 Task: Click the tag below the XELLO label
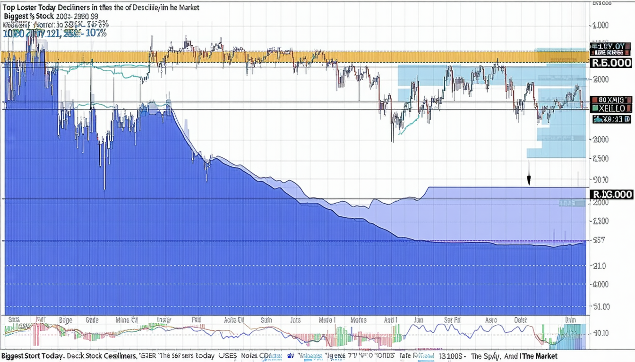click(x=611, y=120)
